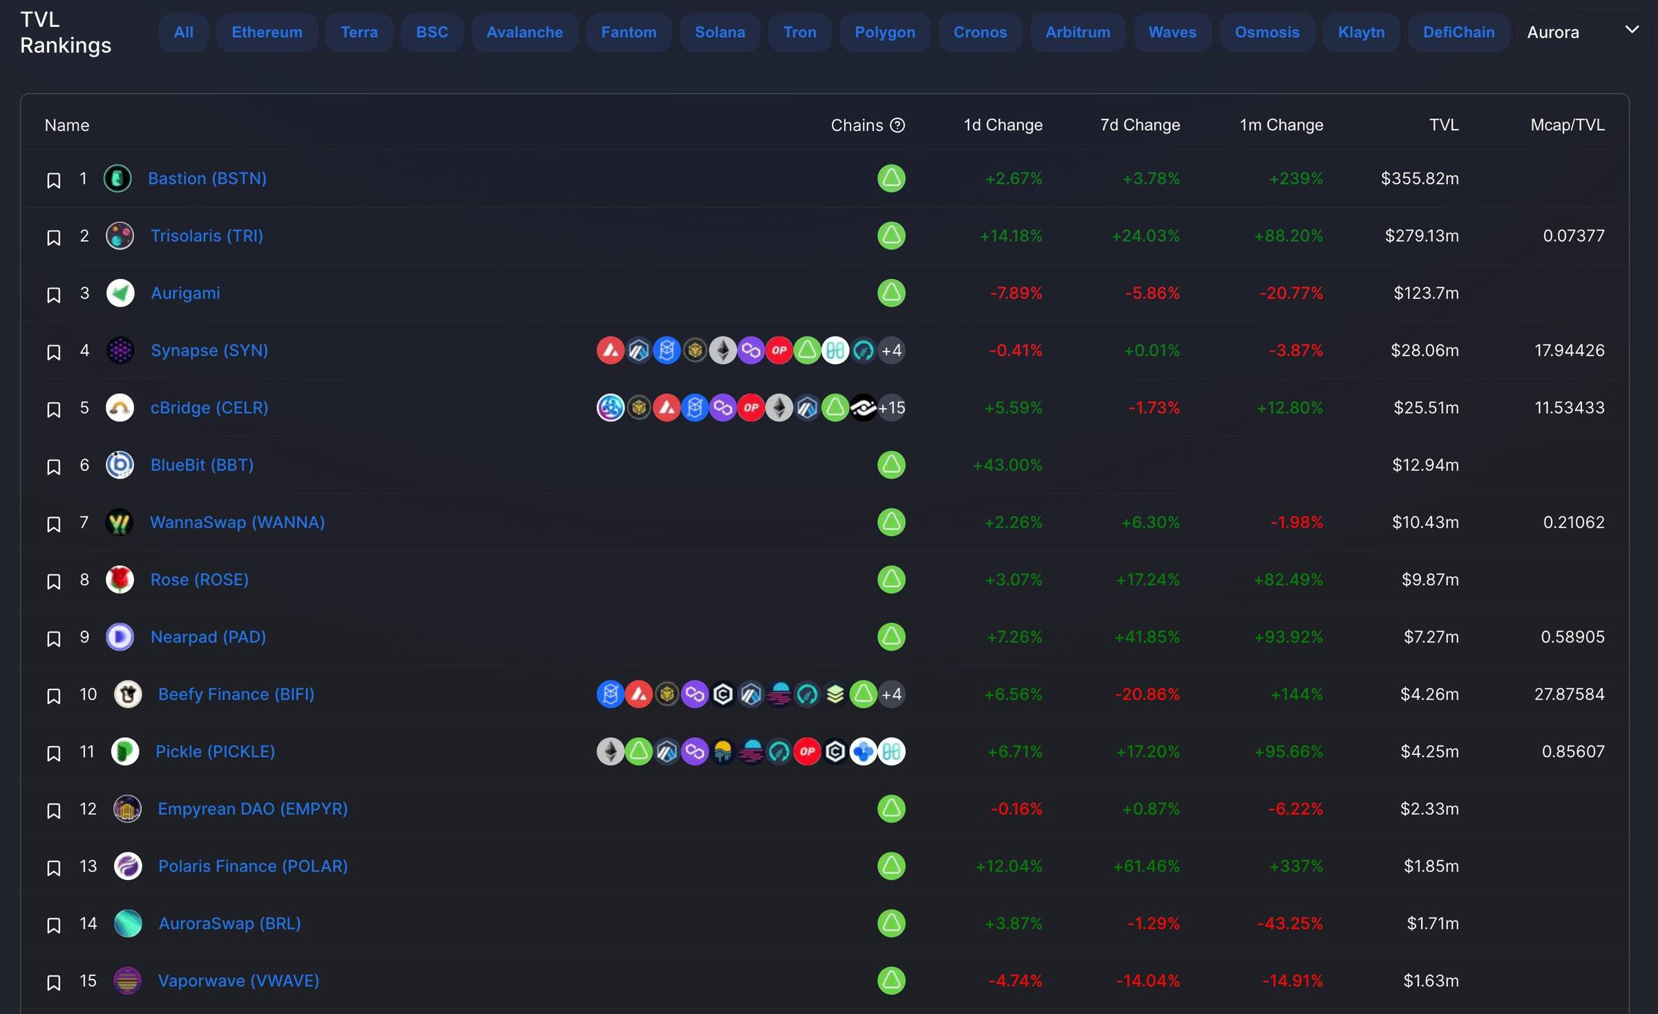
Task: Switch to the Terra tab
Action: coord(359,32)
